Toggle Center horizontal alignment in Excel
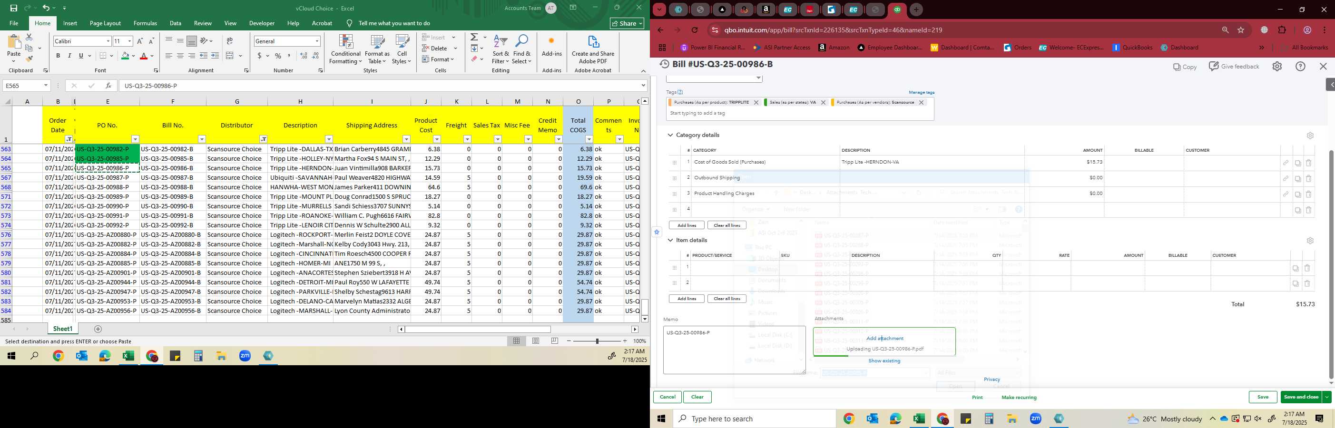This screenshot has height=428, width=1335. click(180, 56)
